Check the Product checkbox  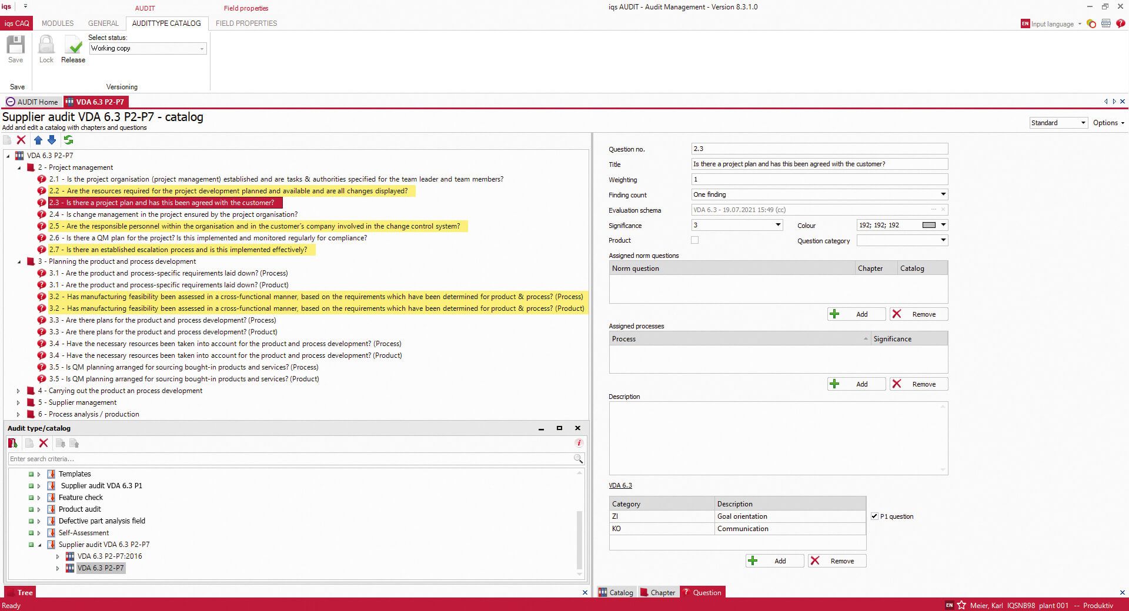click(694, 240)
